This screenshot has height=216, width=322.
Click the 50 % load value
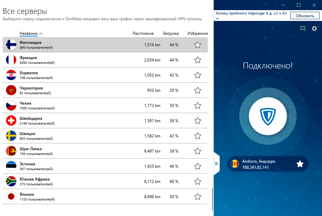[174, 106]
